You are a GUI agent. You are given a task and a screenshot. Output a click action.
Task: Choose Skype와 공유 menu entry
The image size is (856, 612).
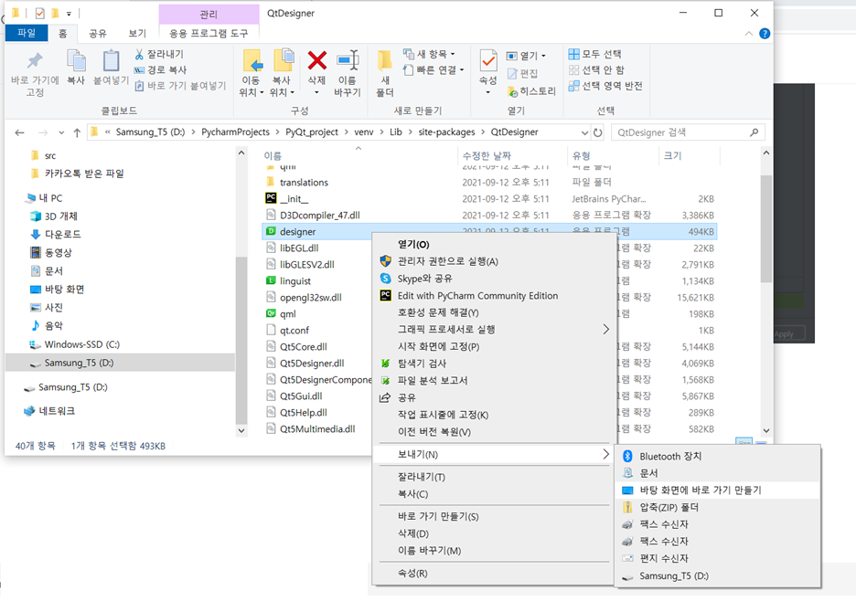coord(494,279)
